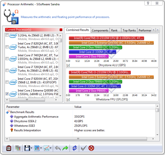Open the Performance tab

tap(144, 30)
